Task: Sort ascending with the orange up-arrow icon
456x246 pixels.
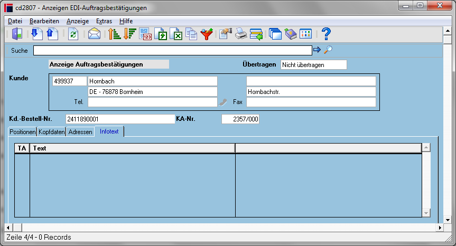Action: pos(114,34)
